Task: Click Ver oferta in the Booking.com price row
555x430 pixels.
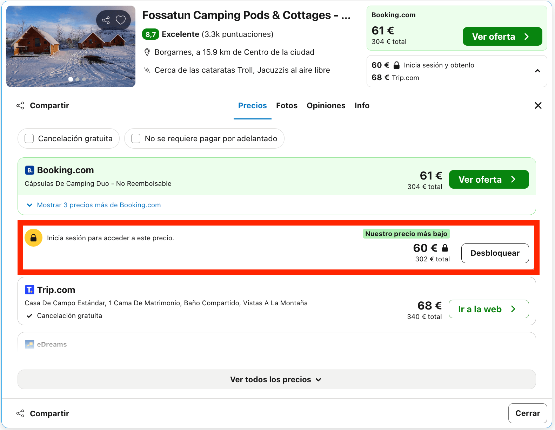Action: coord(489,180)
